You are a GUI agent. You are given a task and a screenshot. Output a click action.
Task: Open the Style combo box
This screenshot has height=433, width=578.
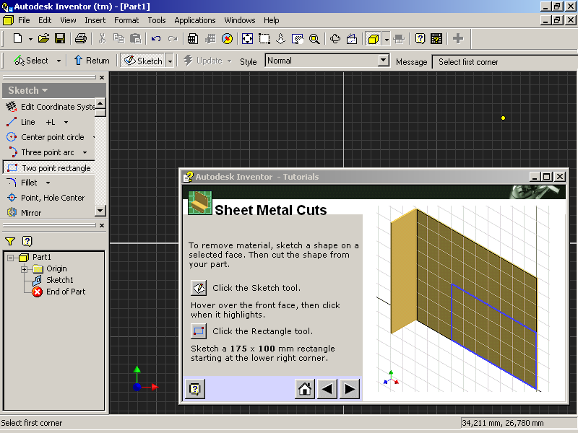[x=327, y=61]
